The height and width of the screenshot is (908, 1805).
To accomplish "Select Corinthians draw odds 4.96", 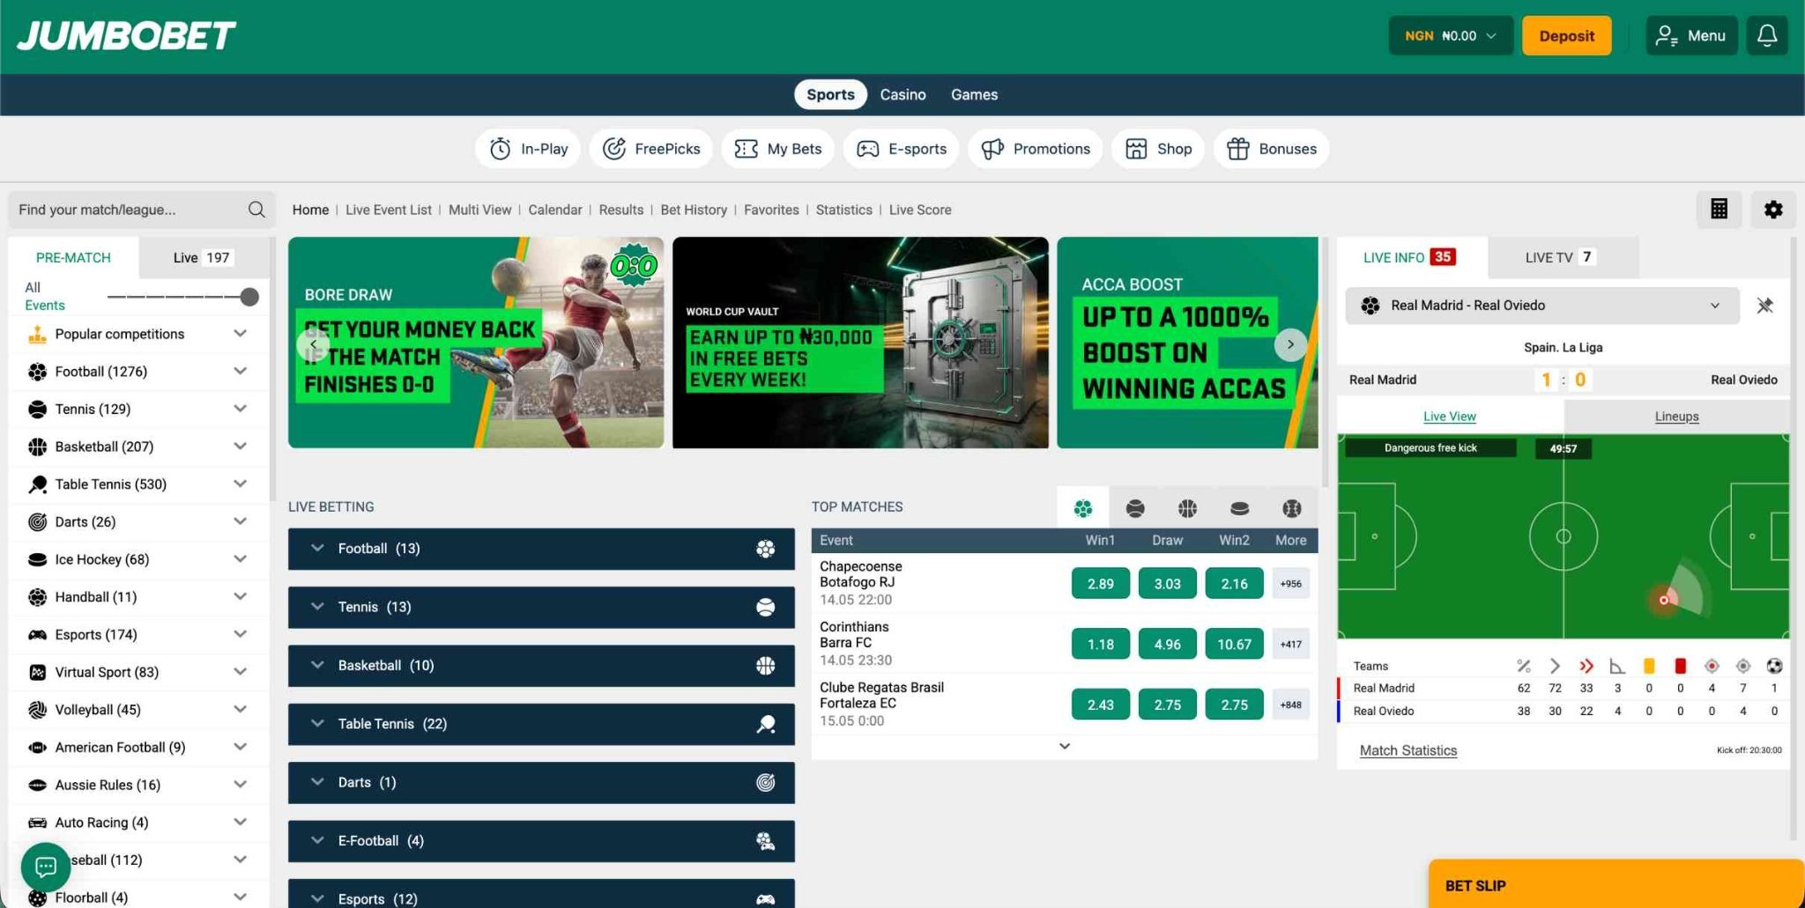I will tap(1168, 645).
